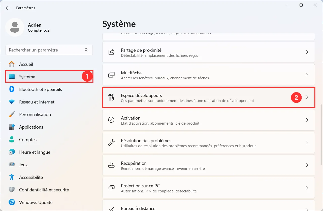This screenshot has width=323, height=211.
Task: Click the Multitâche windows icon
Action: tap(111, 75)
